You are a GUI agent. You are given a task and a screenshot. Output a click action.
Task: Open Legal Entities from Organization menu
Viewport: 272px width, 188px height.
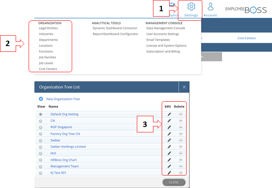coord(49,28)
